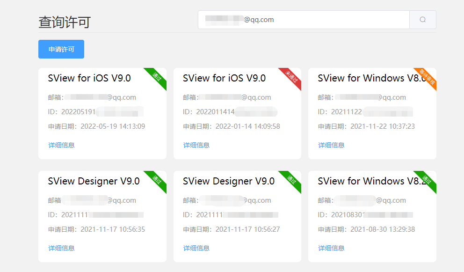The width and height of the screenshot is (464, 272).
Task: Focus the email search input field
Action: coord(304,20)
